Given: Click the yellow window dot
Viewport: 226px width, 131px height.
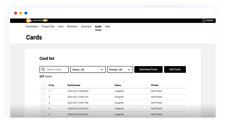Looking at the screenshot, I should tap(21, 13).
